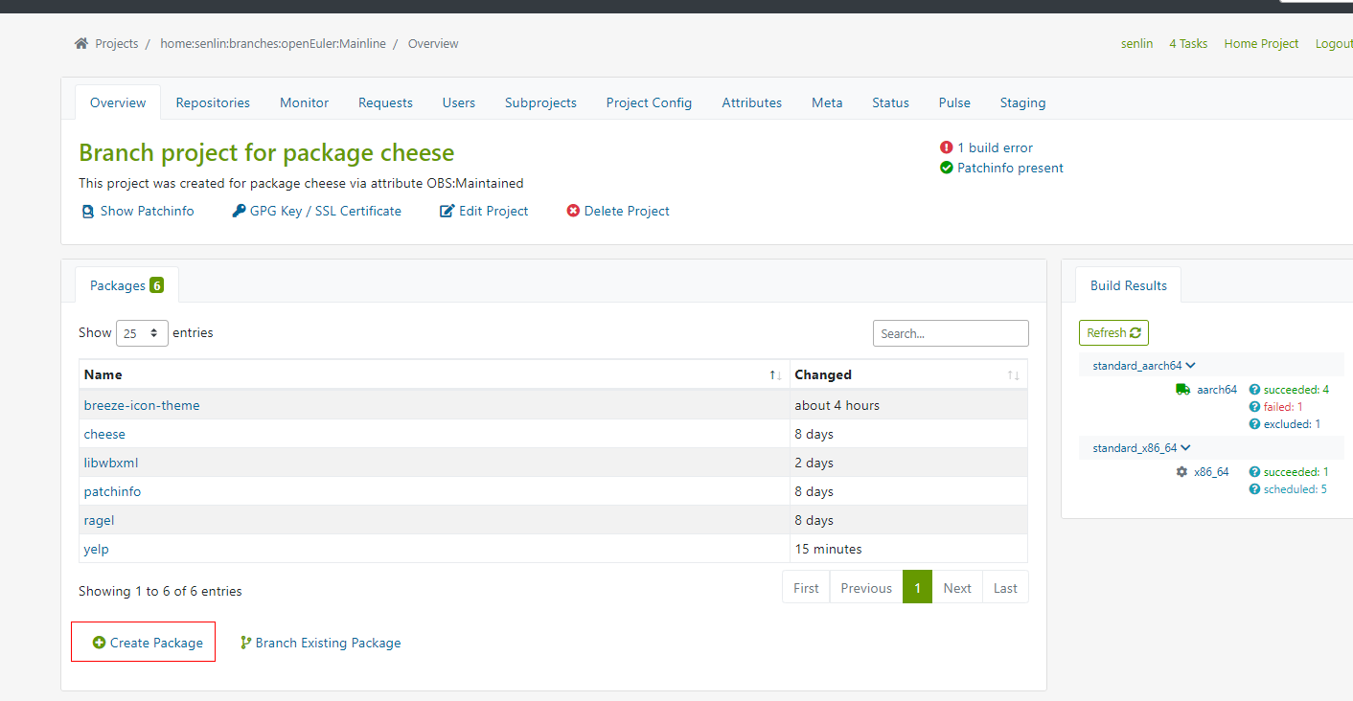Click the home icon in breadcrumb
1353x701 pixels.
(81, 44)
